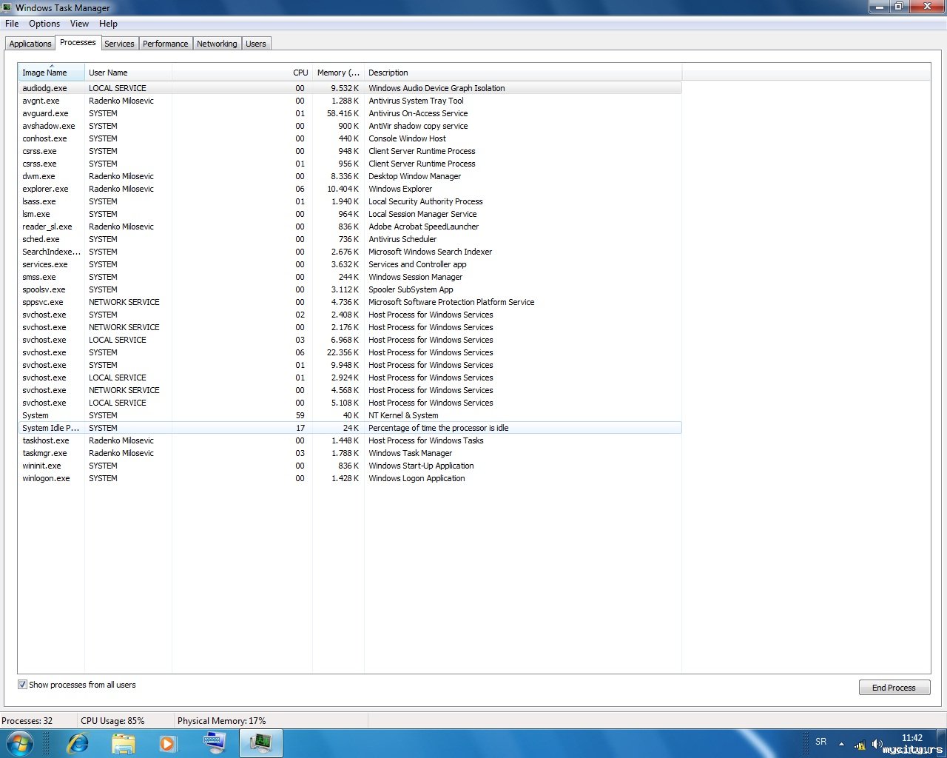Screen dimensions: 947x758
Task: Select the explorer.exe process
Action: click(x=350, y=189)
